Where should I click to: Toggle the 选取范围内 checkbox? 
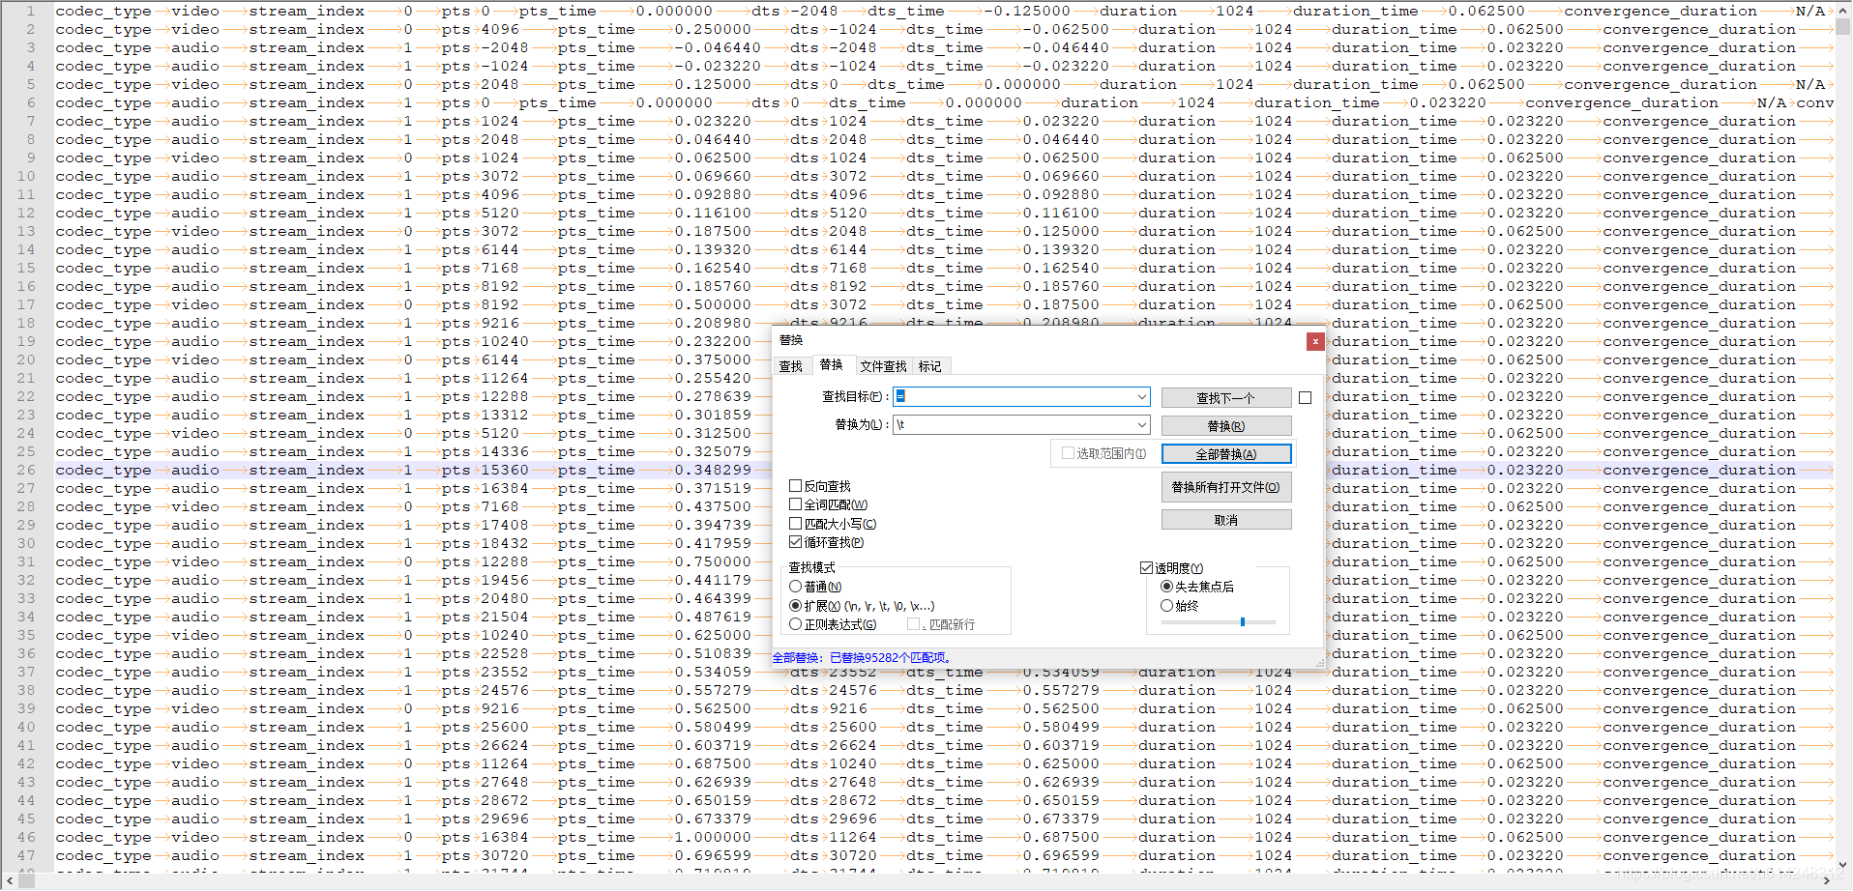[1068, 453]
